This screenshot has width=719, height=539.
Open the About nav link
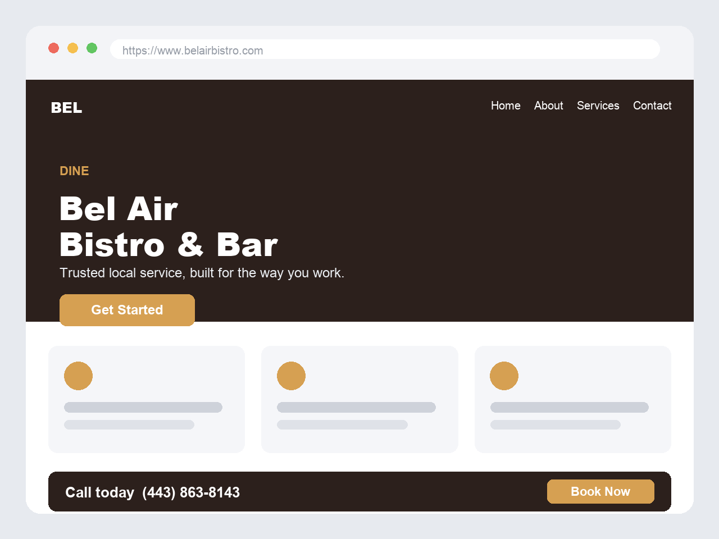pyautogui.click(x=548, y=106)
